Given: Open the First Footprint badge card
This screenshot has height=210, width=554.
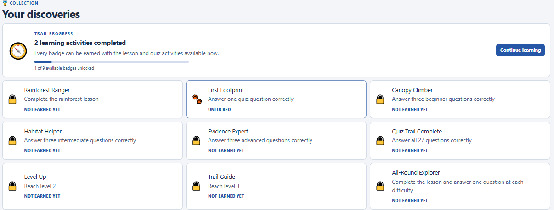Looking at the screenshot, I should click(276, 99).
